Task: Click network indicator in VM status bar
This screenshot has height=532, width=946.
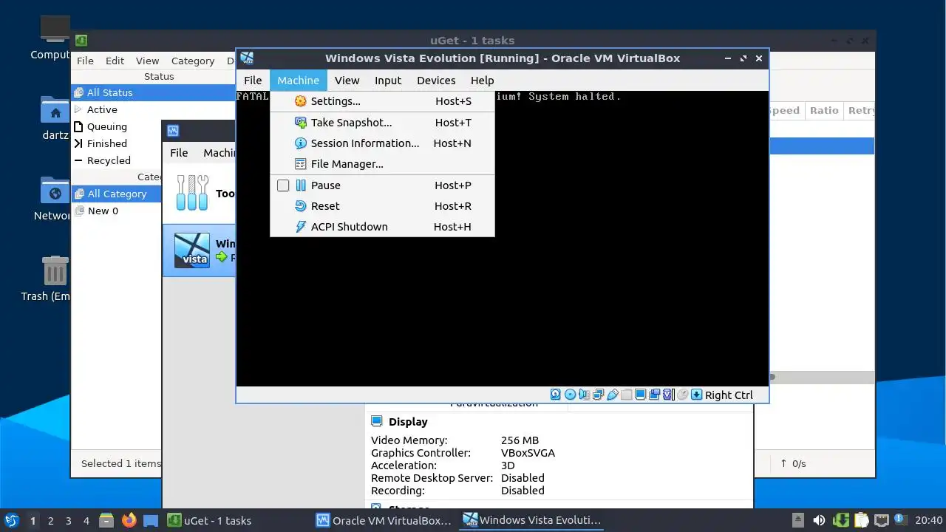Action: pos(598,395)
